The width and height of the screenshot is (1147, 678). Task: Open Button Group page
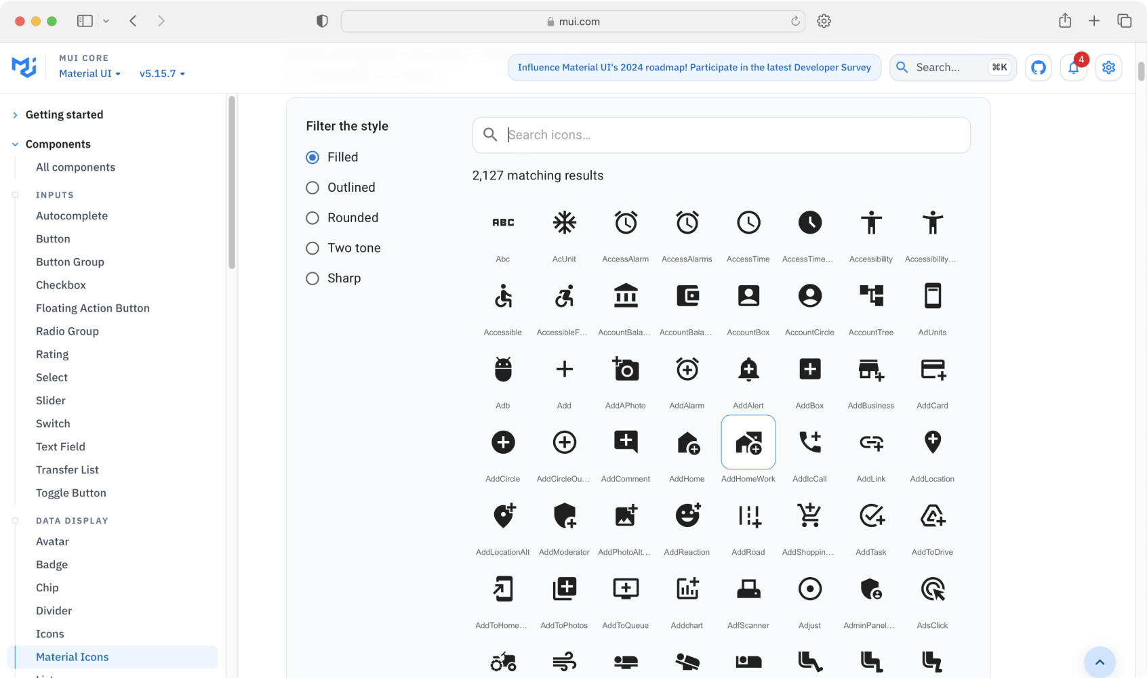point(70,262)
